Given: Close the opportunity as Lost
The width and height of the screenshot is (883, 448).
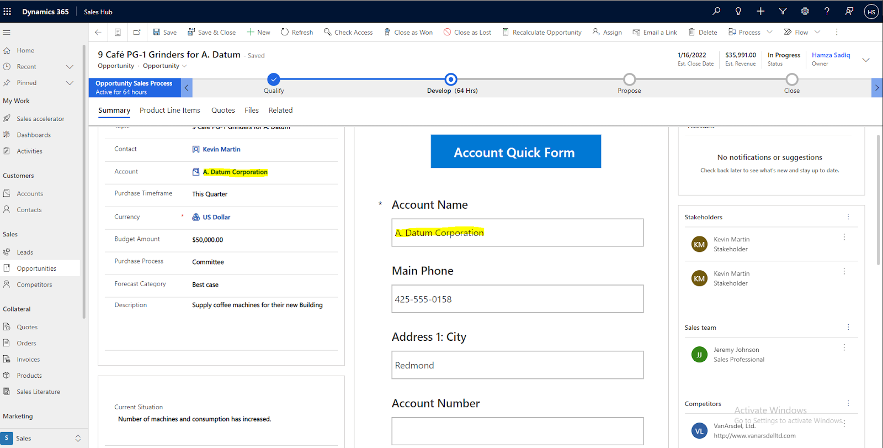Looking at the screenshot, I should click(x=467, y=32).
